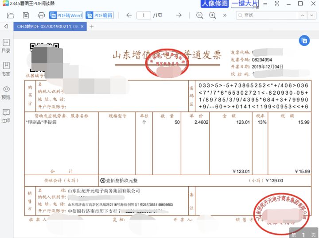Convert with PDF转Word button
Screen dimensions: 319x238
click(66, 15)
